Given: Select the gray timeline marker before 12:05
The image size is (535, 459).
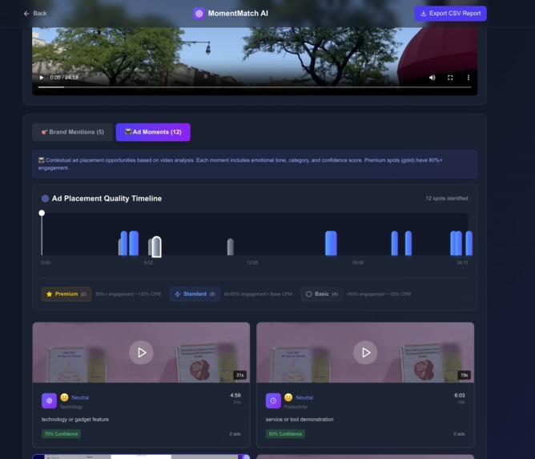Looking at the screenshot, I should coord(231,247).
